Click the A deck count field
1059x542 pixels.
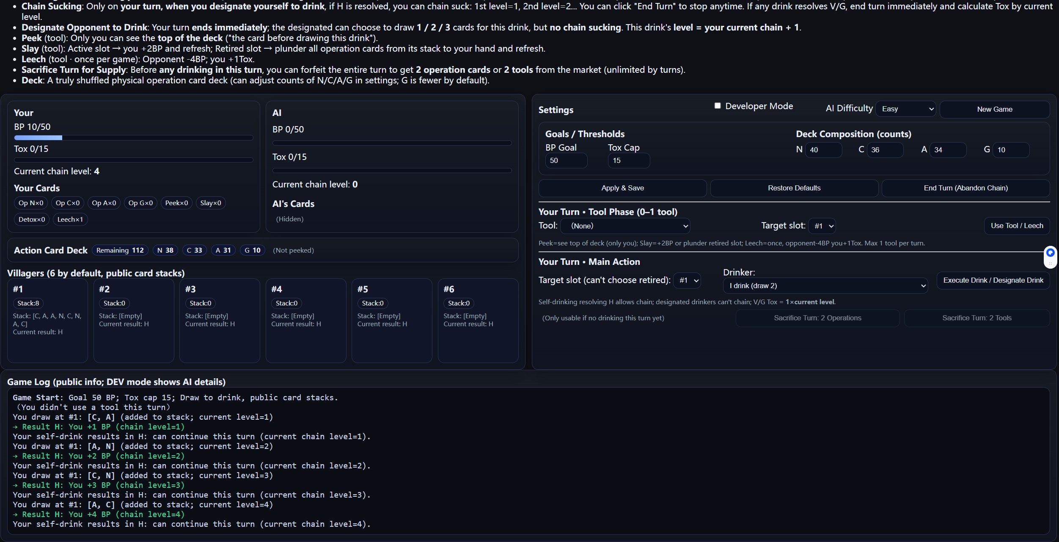point(948,150)
